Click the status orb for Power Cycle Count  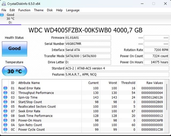[5, 129]
